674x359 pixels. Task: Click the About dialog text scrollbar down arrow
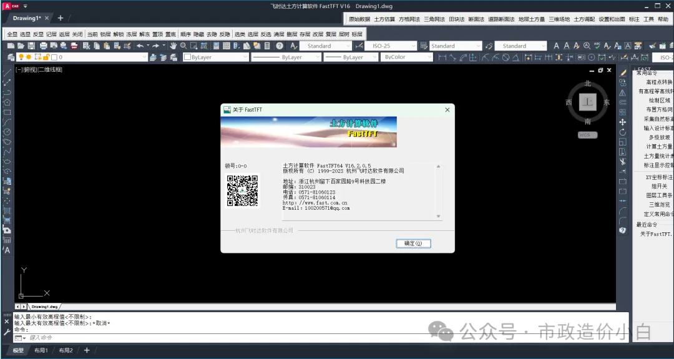click(439, 216)
